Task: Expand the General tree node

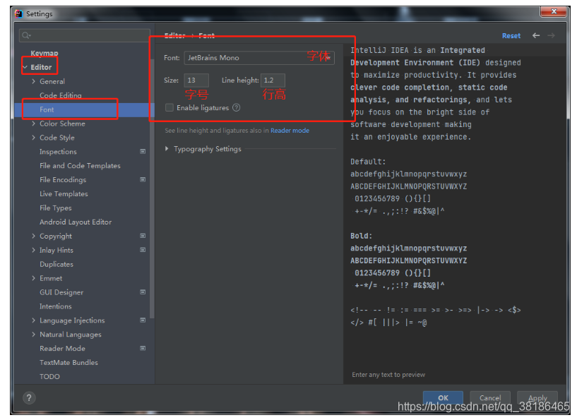Action: pos(33,81)
